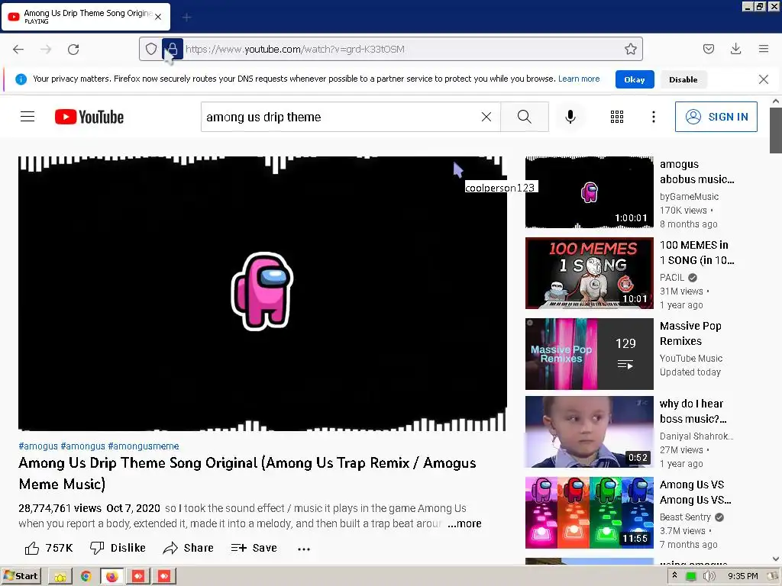Open a new browser tab
Viewport: 782px width, 586px height.
(186, 18)
